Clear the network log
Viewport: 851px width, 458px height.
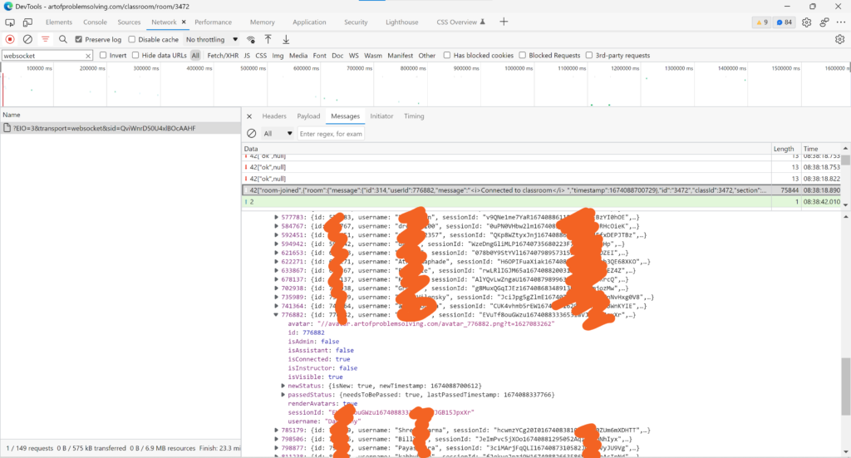27,39
